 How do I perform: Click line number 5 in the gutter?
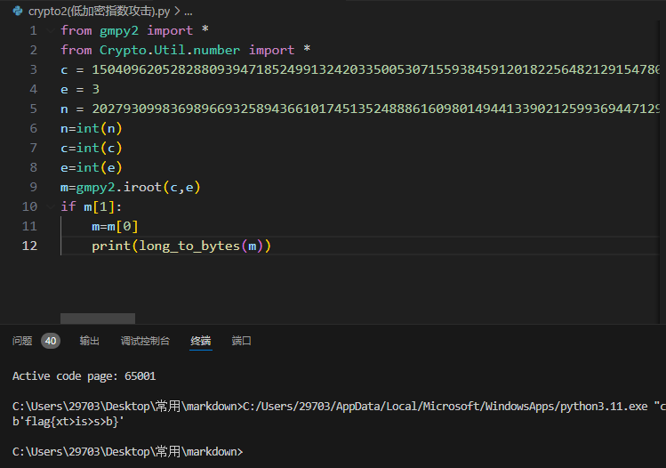(34, 109)
